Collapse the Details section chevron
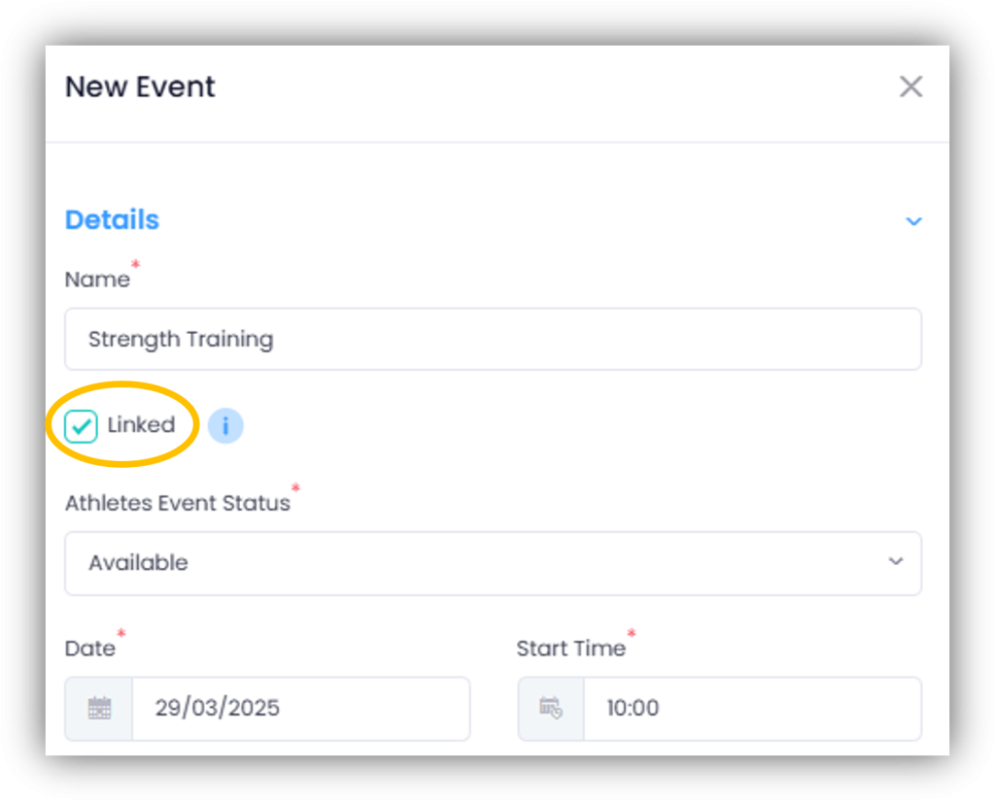Viewport: 995px width, 801px height. (913, 221)
